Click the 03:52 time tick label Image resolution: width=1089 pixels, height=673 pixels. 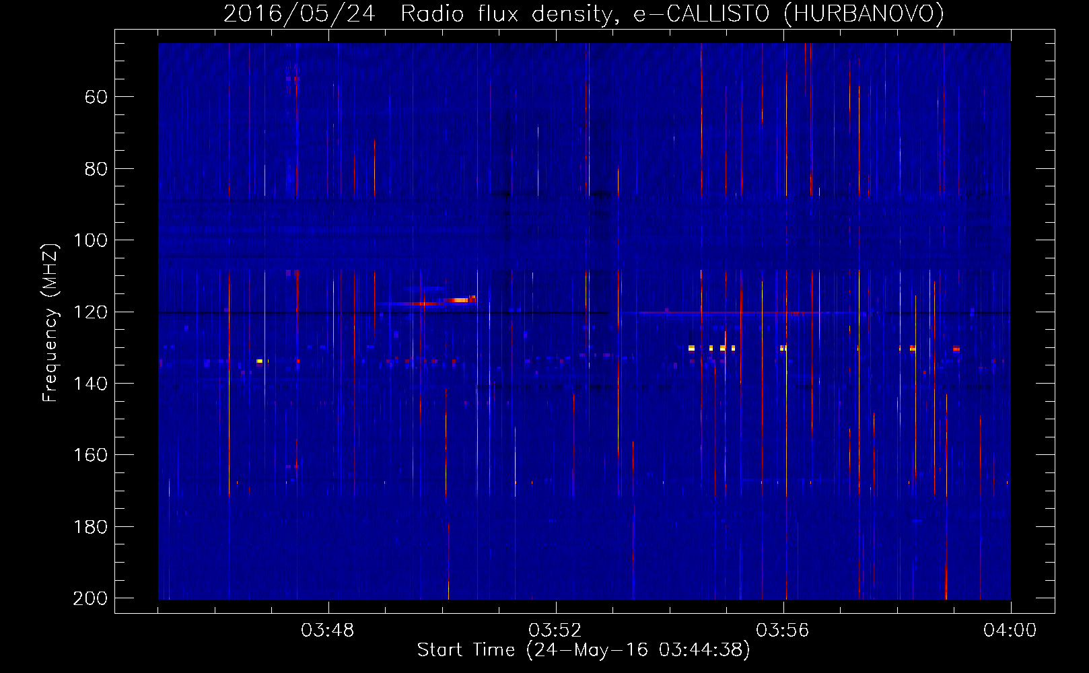[x=555, y=631]
